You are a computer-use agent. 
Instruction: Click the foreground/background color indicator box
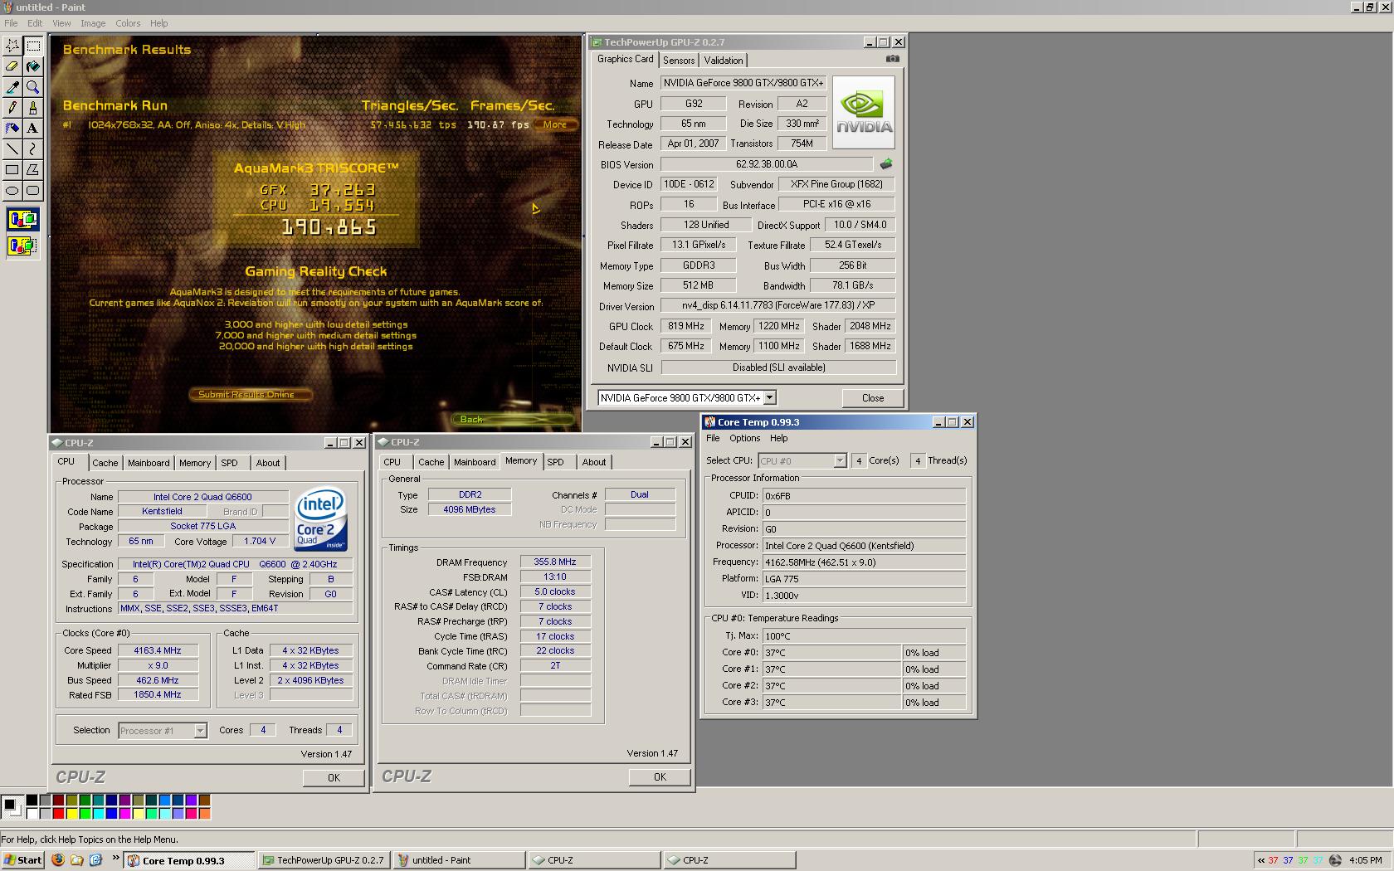(12, 806)
